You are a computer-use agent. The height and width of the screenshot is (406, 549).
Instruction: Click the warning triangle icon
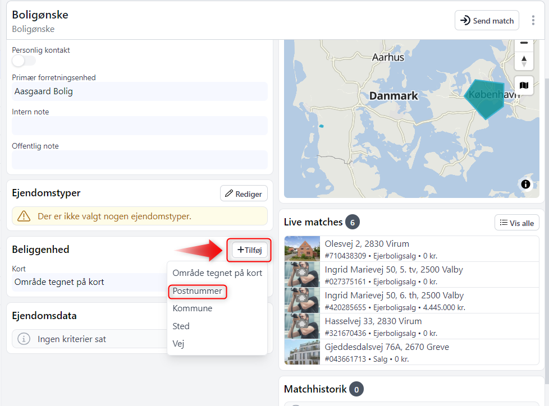[24, 216]
